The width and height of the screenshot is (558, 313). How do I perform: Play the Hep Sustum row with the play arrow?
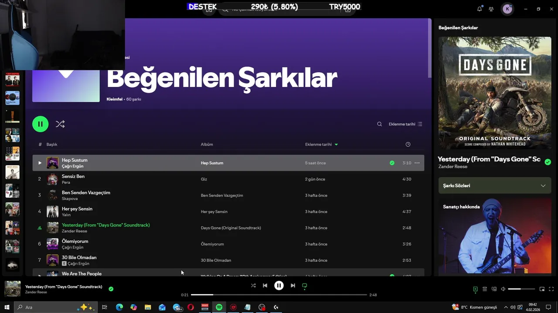(40, 163)
